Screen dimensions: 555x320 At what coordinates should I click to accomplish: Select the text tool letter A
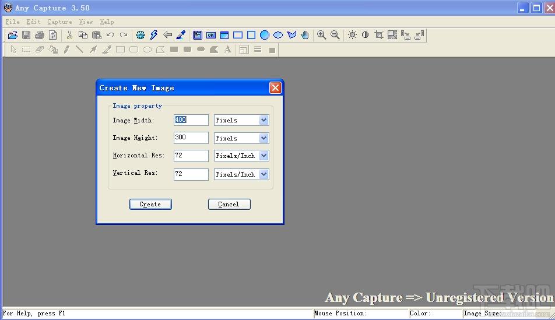coord(227,50)
